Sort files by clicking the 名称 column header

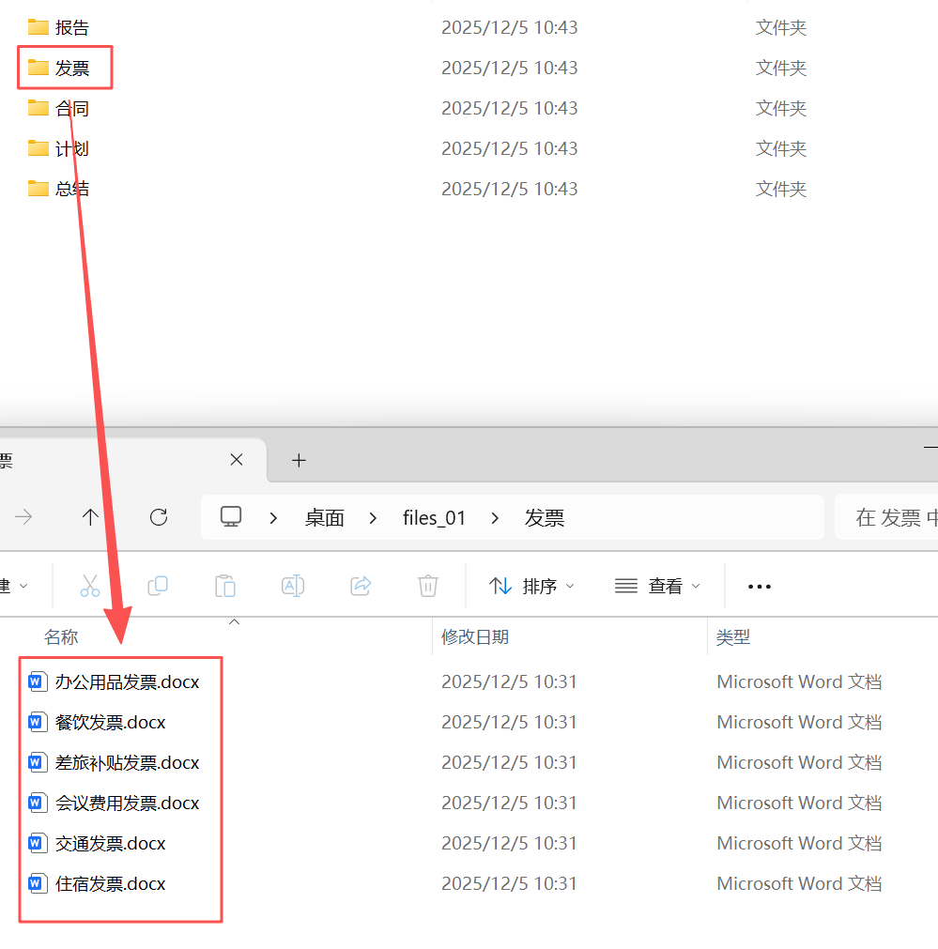(x=61, y=636)
